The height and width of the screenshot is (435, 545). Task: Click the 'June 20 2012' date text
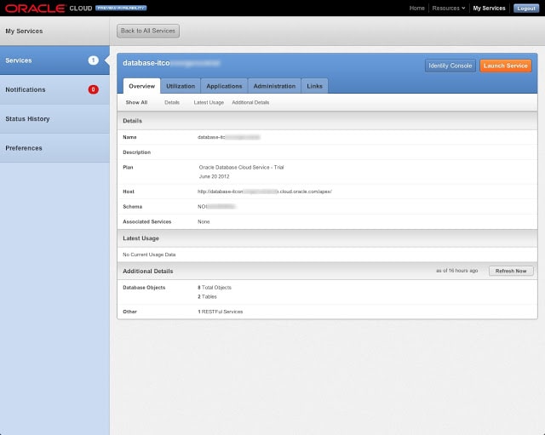click(214, 176)
